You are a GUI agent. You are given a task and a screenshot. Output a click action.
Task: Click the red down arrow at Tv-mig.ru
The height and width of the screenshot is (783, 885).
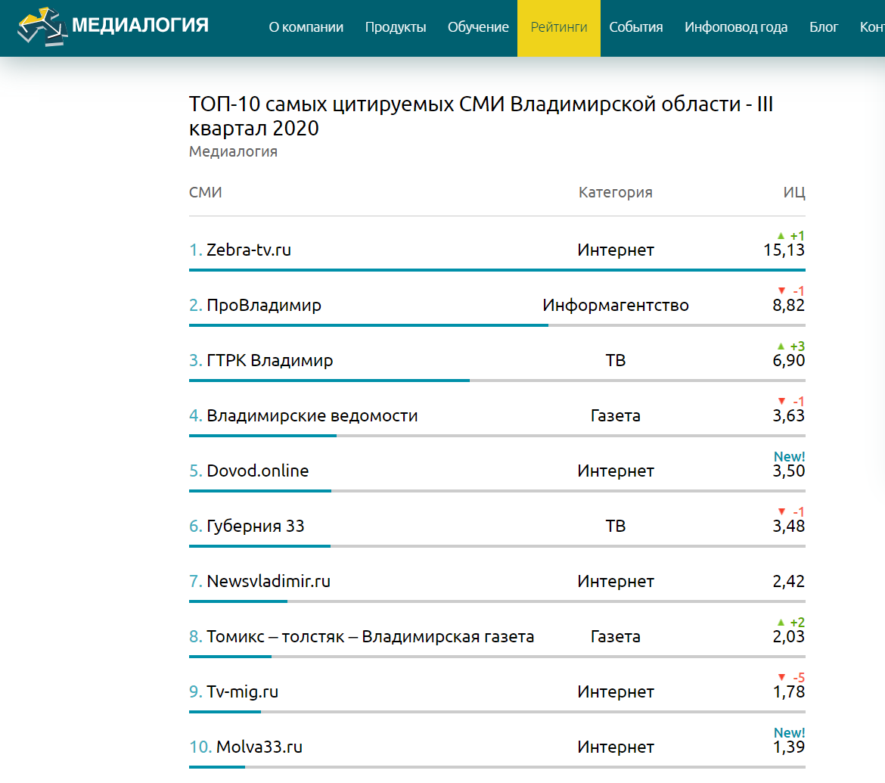(x=781, y=677)
